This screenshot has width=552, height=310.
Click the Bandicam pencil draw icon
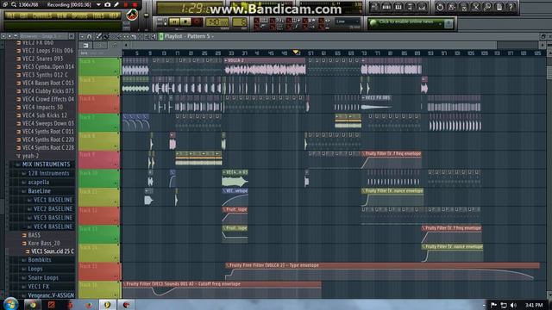(116, 4)
